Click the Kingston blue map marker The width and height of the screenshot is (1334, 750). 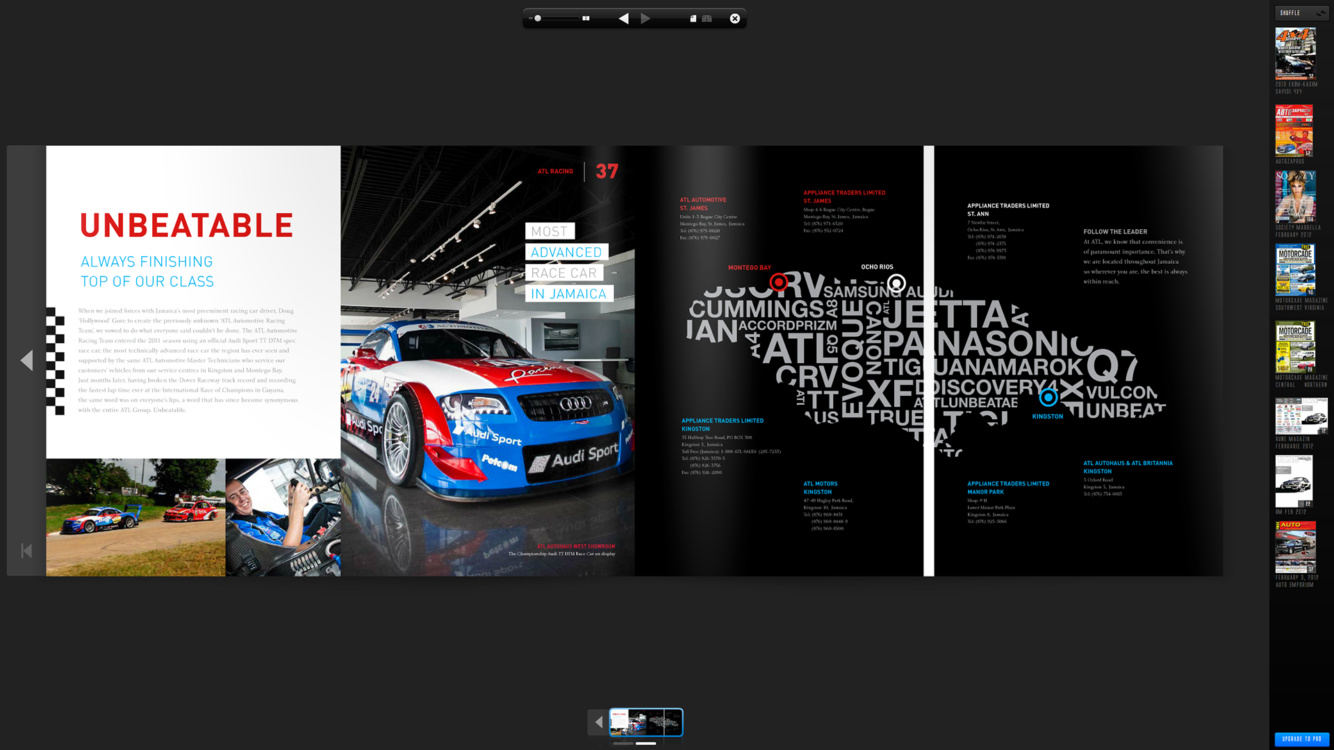pos(1048,397)
